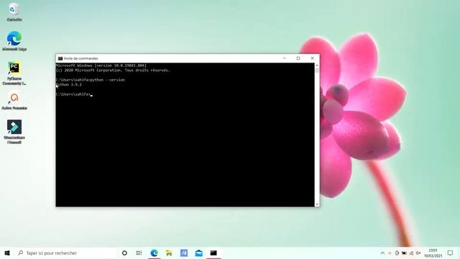Click the Cortana circle icon on taskbar
The image size is (460, 259).
point(124,253)
